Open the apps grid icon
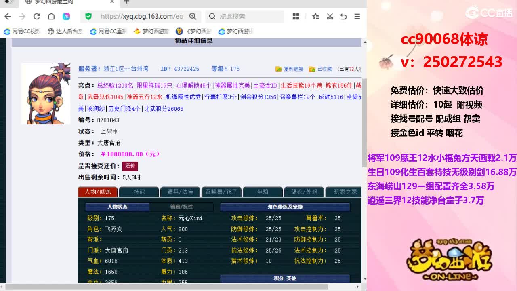The image size is (517, 291). pyautogui.click(x=296, y=16)
